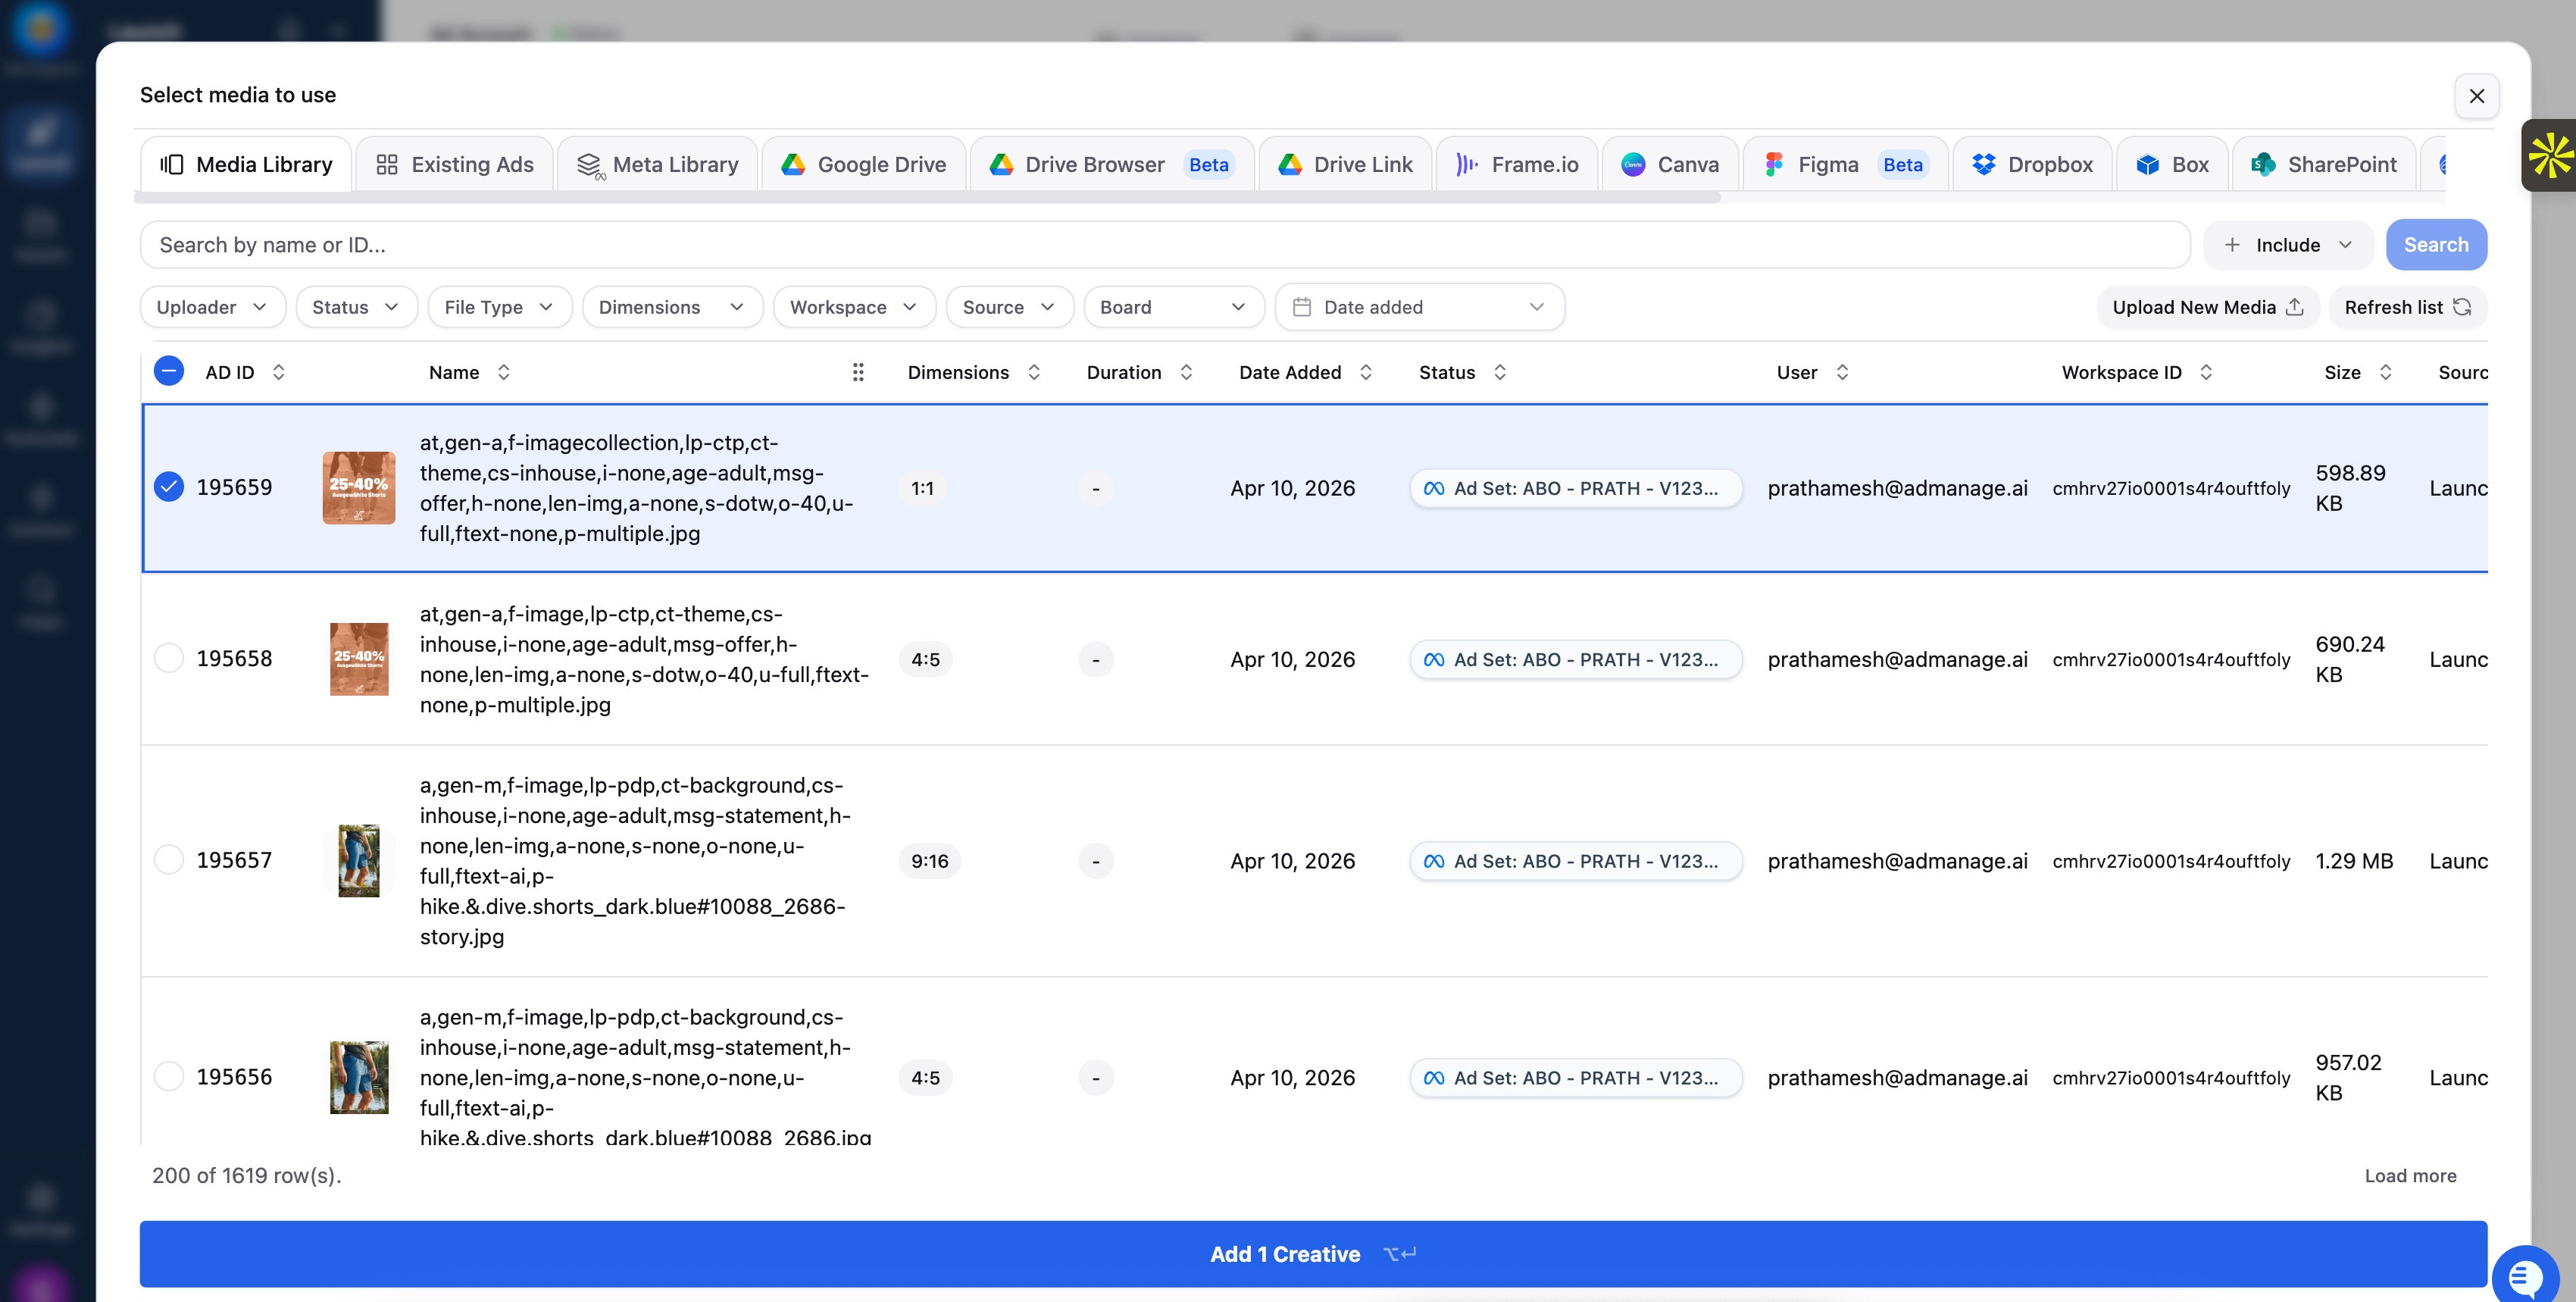2576x1302 pixels.
Task: Select the row 195656 checkbox
Action: 169,1076
